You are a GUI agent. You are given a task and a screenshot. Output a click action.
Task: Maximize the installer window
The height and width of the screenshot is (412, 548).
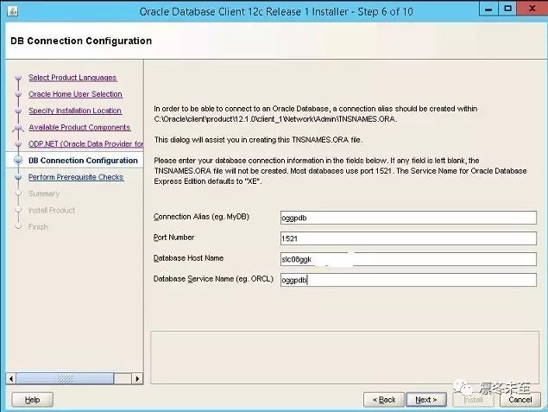coord(507,10)
